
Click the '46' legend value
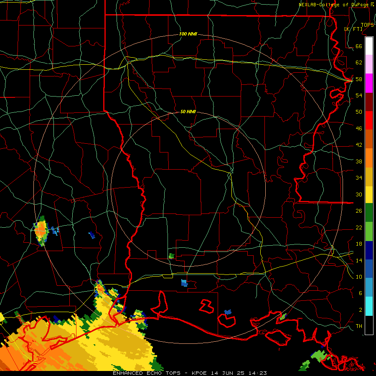click(359, 128)
